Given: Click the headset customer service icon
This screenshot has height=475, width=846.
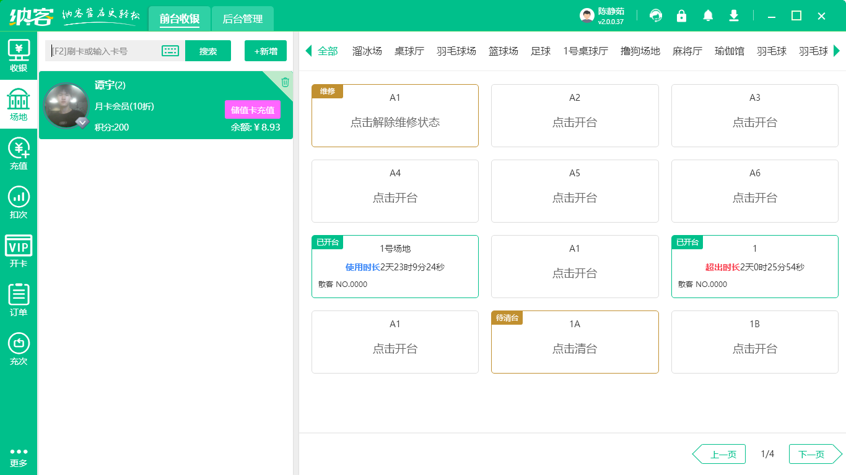Looking at the screenshot, I should (655, 15).
